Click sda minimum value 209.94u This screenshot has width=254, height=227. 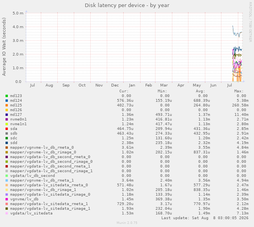point(163,128)
